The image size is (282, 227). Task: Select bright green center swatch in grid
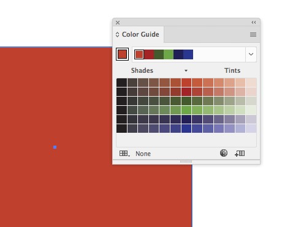click(x=186, y=110)
